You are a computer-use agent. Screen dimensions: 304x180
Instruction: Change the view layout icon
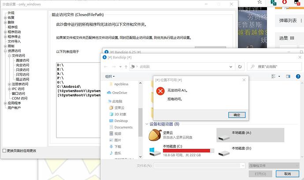[x=274, y=76]
